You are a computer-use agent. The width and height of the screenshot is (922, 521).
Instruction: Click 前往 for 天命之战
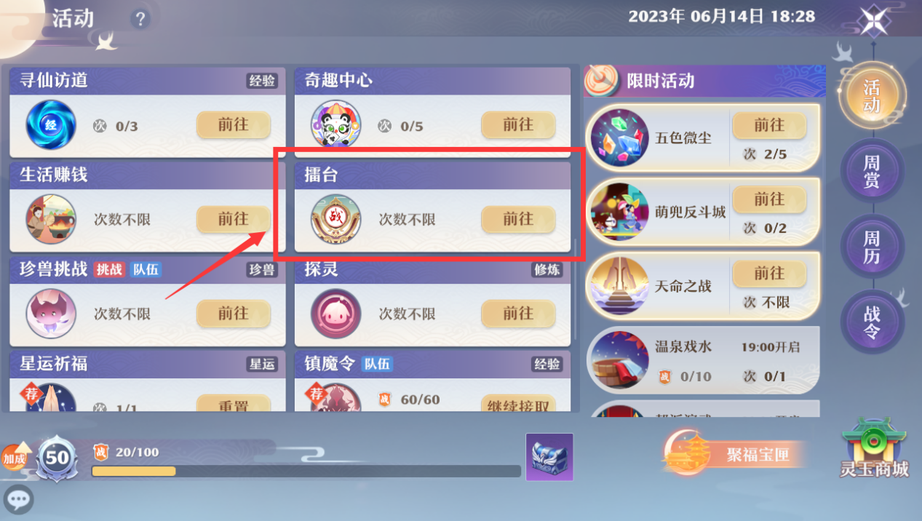pyautogui.click(x=769, y=273)
